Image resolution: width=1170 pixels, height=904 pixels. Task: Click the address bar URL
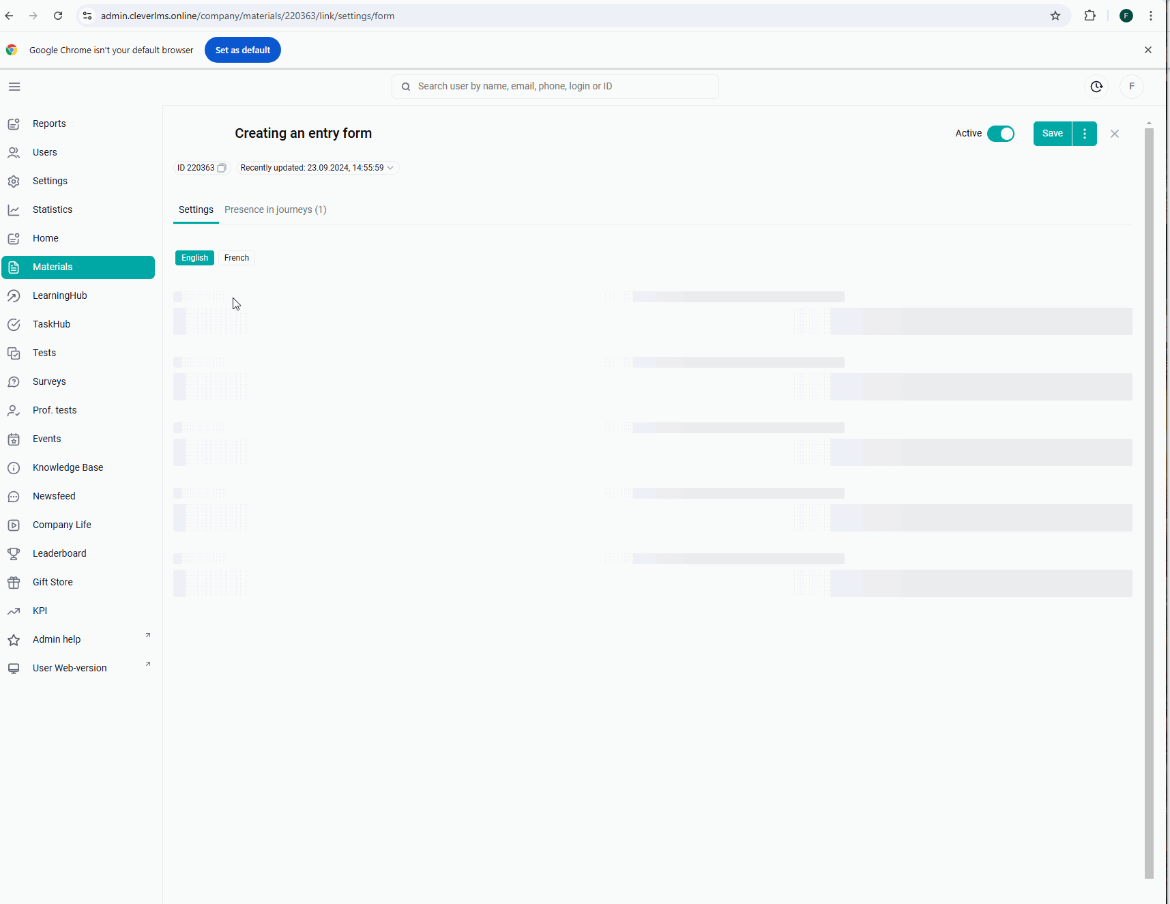[248, 16]
